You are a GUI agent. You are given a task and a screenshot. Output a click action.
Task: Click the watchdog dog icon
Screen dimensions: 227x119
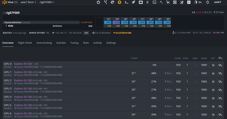(x=168, y=2)
